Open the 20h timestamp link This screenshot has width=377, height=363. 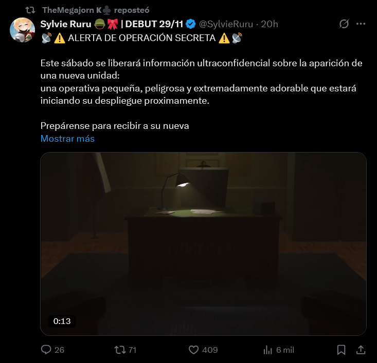[x=270, y=24]
